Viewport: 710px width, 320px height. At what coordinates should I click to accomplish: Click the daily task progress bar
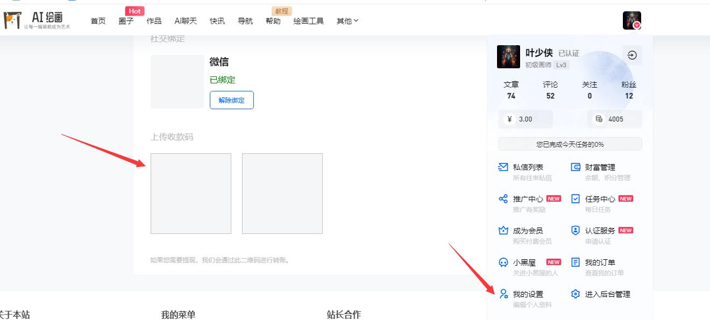(570, 144)
